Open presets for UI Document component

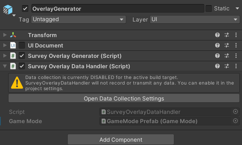click(227, 45)
